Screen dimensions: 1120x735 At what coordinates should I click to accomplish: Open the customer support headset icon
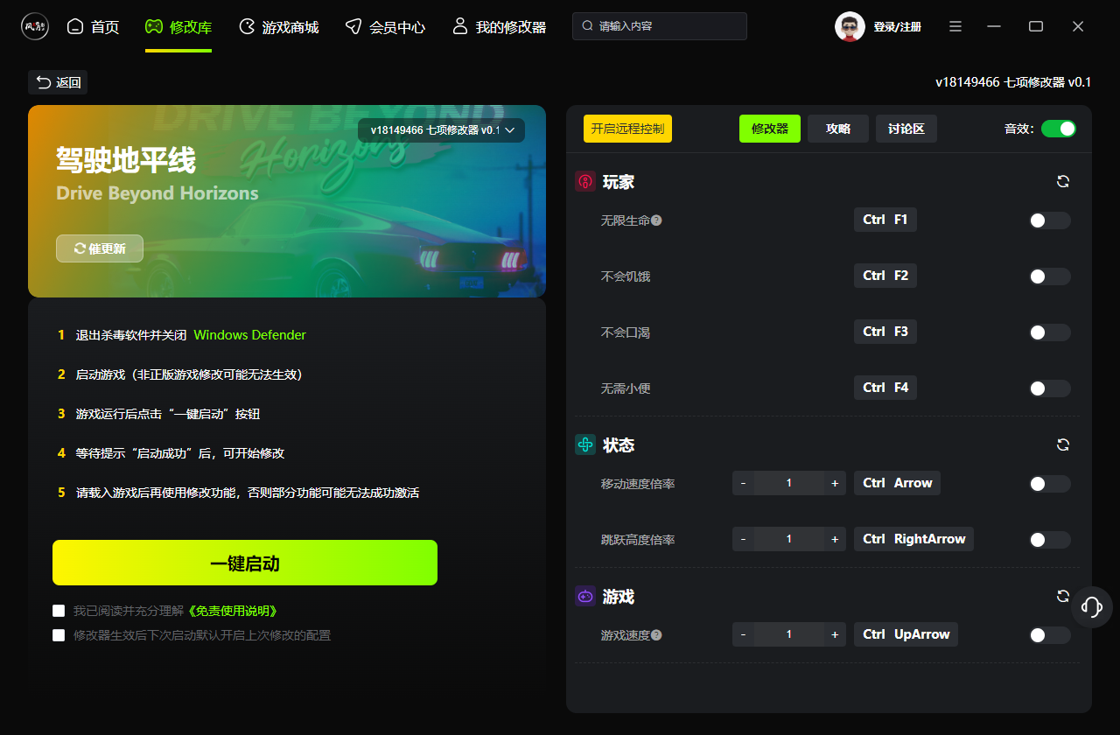point(1091,606)
